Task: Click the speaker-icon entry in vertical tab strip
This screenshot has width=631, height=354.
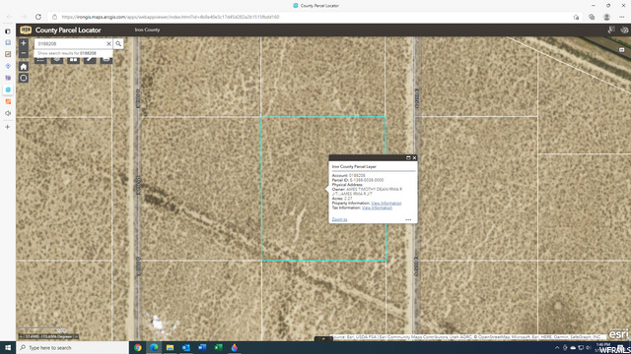Action: coord(8,113)
